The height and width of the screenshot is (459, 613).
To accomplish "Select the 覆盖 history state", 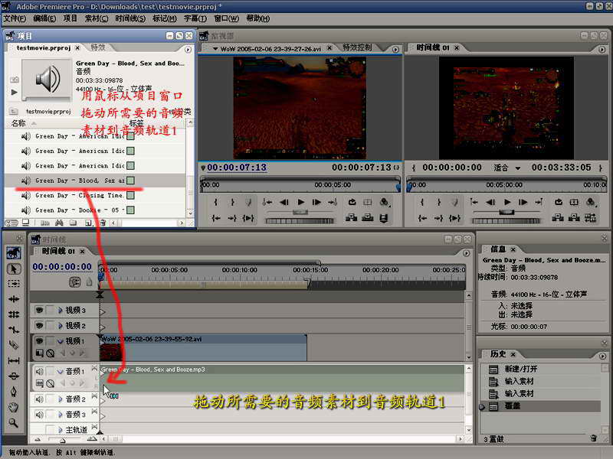I will click(x=512, y=406).
